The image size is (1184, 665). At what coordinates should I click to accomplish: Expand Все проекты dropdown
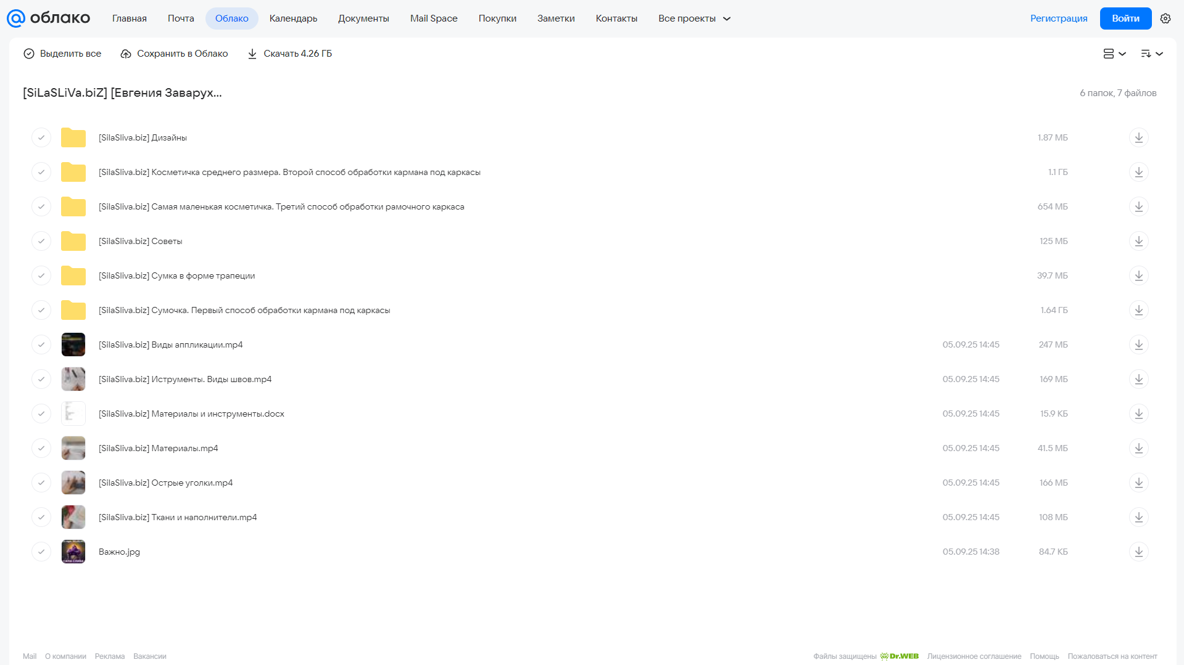694,18
